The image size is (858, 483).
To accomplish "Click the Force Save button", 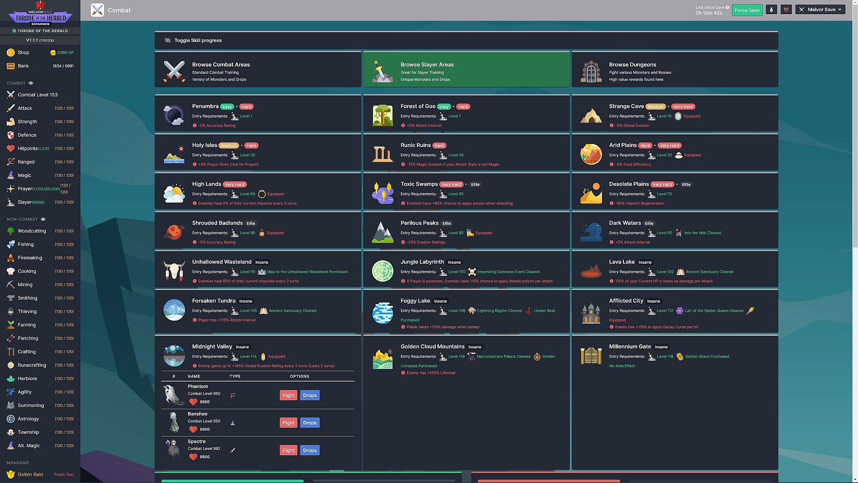I will [747, 10].
